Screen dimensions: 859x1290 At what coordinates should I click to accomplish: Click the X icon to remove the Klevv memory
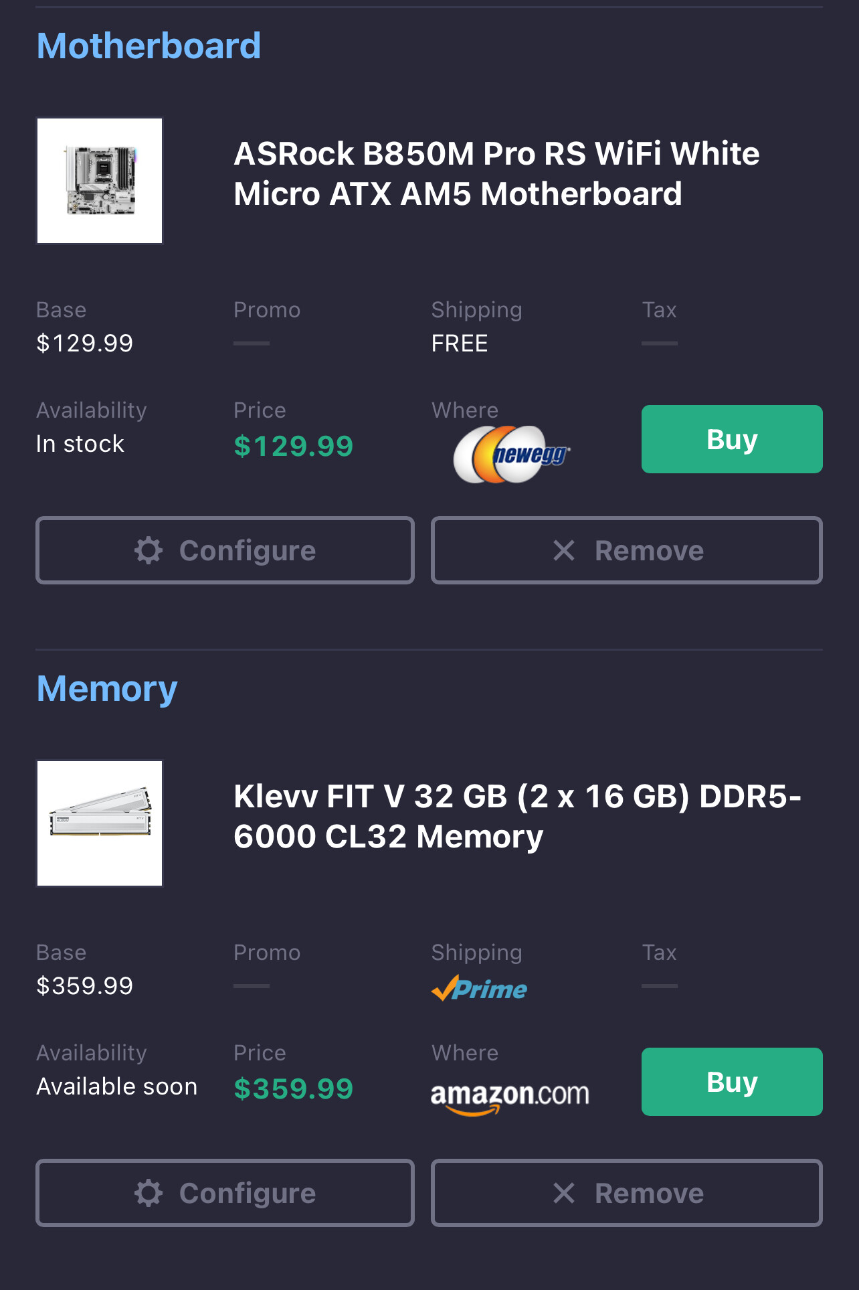coord(564,1194)
